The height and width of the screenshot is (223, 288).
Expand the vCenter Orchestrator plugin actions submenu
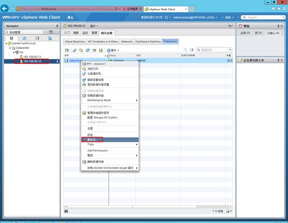tap(110, 168)
